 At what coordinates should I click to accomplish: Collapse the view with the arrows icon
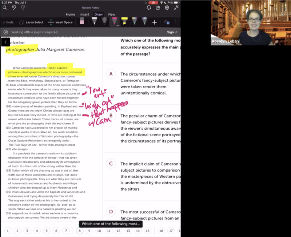[x=176, y=8]
